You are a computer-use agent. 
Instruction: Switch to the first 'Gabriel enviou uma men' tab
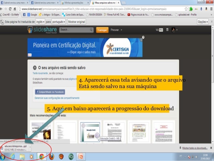coord(14,3)
